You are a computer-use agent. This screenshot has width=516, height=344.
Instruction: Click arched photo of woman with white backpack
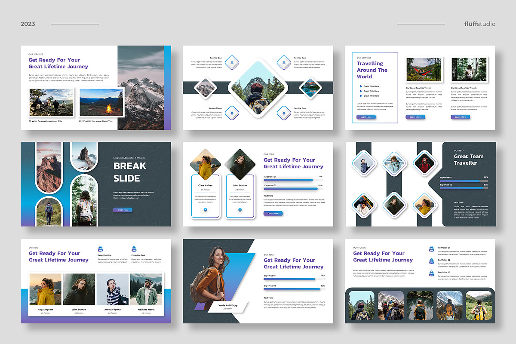83,201
